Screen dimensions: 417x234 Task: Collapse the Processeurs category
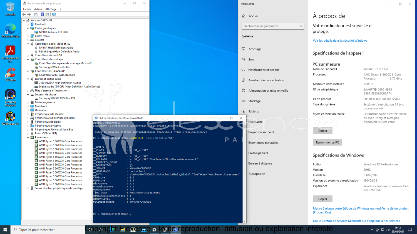tap(28, 137)
